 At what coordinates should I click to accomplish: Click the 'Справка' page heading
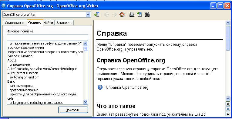point(112,33)
